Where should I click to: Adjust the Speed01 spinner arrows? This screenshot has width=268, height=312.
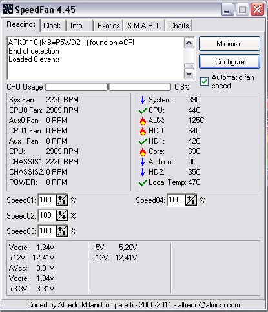coord(62,200)
